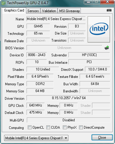115x144 pixels.
Task: Expand the graphics adapter selection dropdown
Action: point(36,138)
